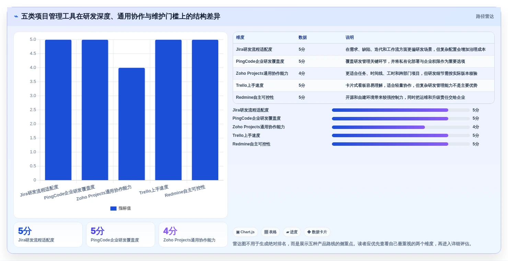The width and height of the screenshot is (508, 261).
Task: Click the 指标值 legend label
Action: coord(125,208)
